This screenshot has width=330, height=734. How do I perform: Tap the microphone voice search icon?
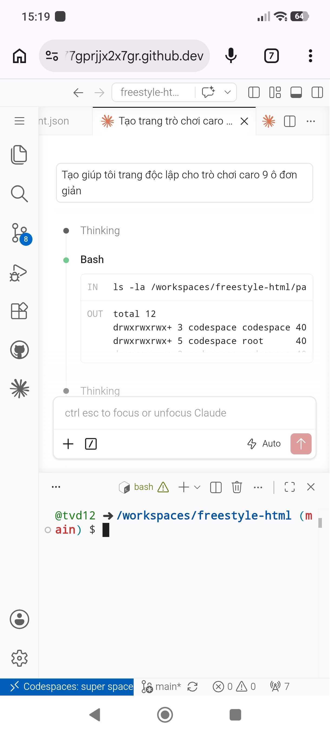231,55
